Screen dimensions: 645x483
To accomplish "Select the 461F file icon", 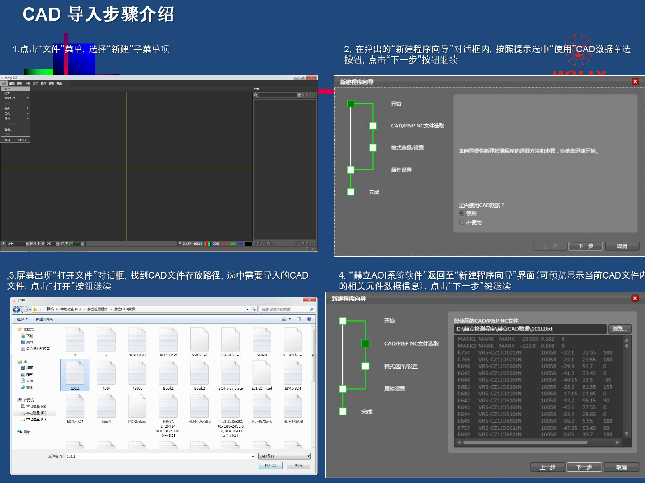I will point(106,373).
